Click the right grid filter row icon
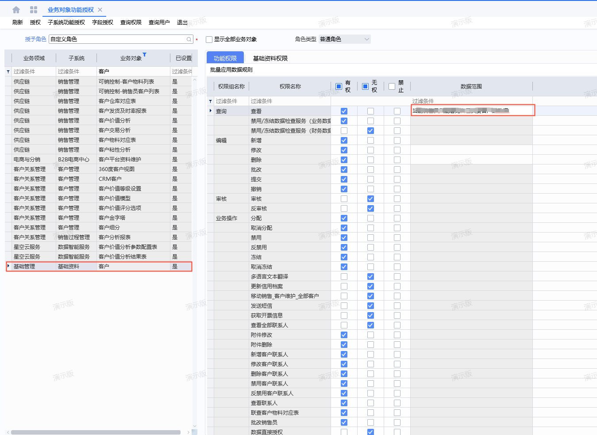597x435 pixels. point(210,101)
